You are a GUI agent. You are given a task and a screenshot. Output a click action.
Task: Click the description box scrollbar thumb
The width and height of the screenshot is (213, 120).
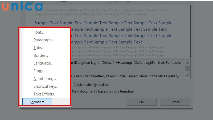click(187, 68)
